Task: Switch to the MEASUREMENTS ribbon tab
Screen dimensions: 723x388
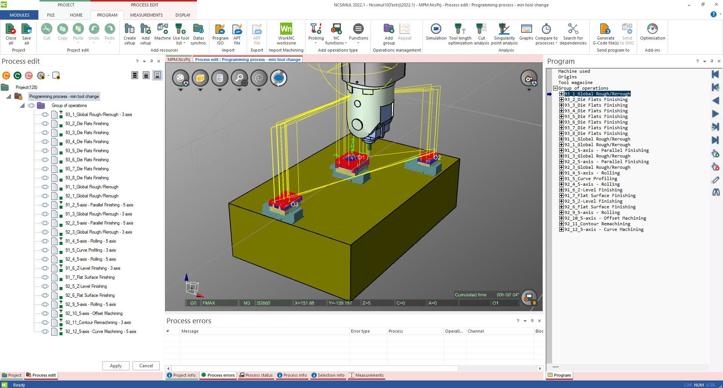Action: (146, 15)
